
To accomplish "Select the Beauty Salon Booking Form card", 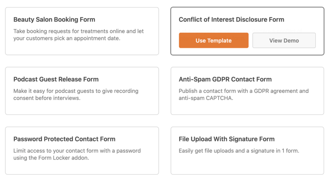I will 82,48.
